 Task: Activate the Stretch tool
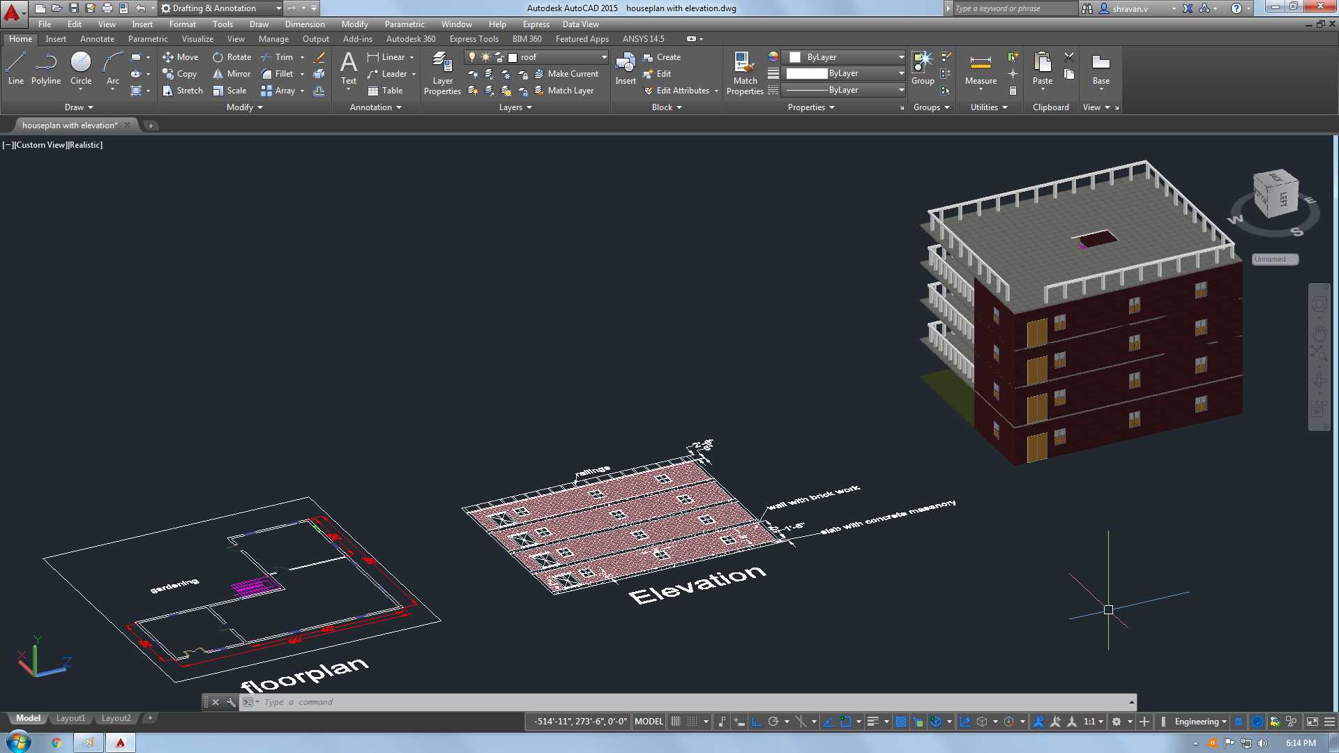183,91
